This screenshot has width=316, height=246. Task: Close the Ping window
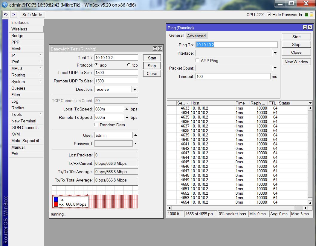(x=310, y=27)
